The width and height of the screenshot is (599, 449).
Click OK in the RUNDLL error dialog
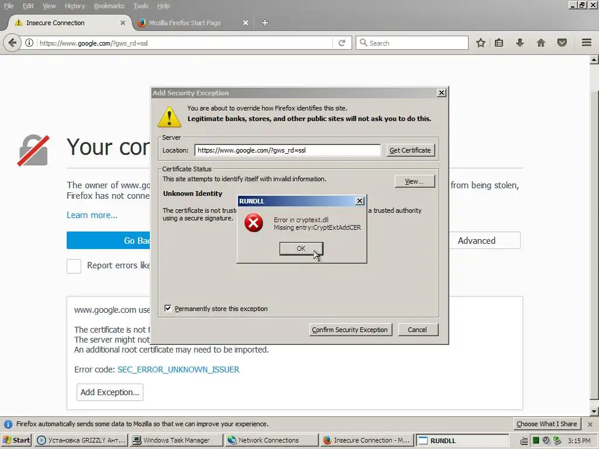click(x=301, y=248)
